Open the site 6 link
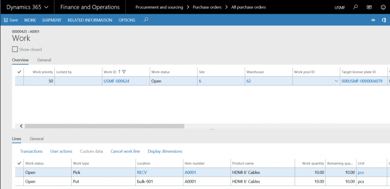This screenshot has width=390, height=189. point(200,81)
